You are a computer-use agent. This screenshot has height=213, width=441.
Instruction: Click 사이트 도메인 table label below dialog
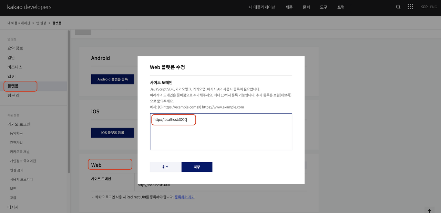101,179
